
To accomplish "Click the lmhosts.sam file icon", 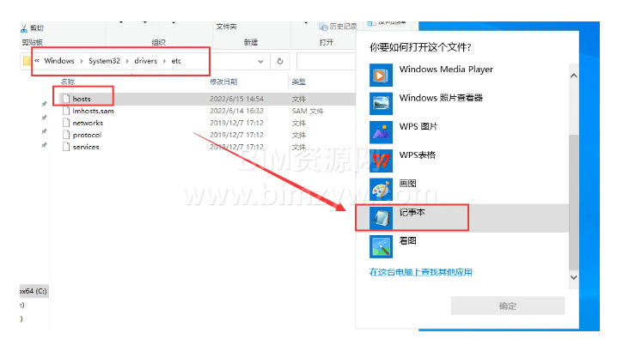I will point(66,111).
